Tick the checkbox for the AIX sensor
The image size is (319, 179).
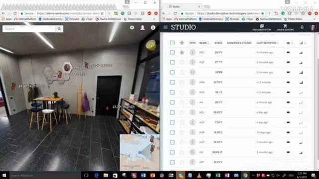tap(172, 152)
